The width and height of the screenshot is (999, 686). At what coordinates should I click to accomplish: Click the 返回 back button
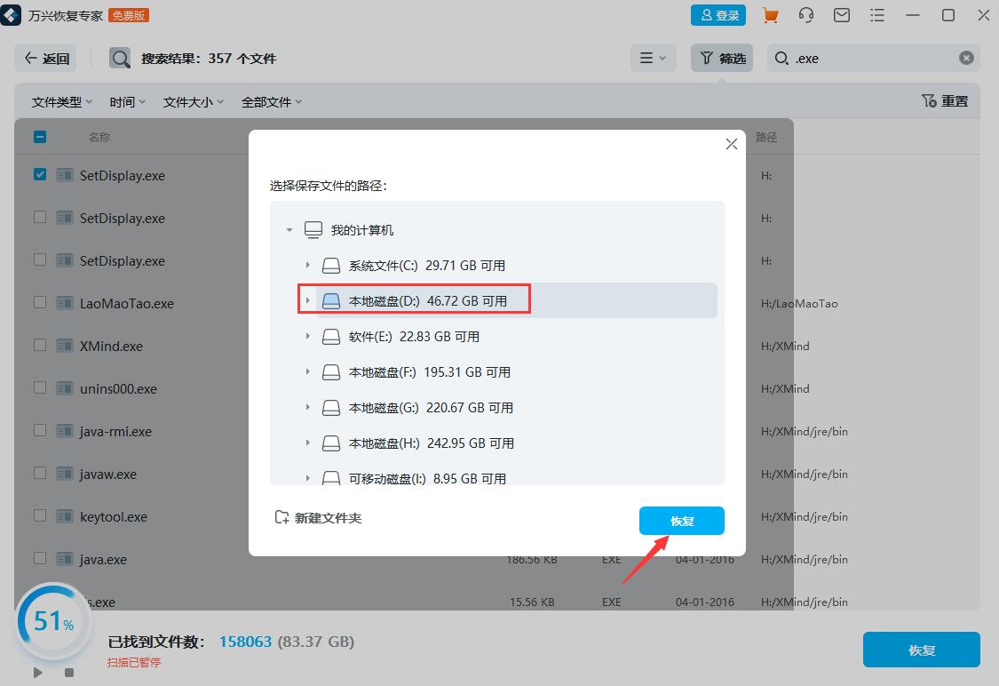click(x=46, y=59)
